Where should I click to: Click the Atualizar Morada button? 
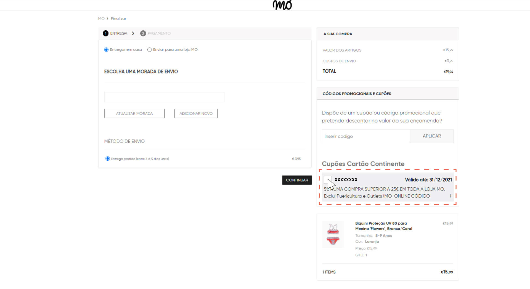(x=134, y=113)
